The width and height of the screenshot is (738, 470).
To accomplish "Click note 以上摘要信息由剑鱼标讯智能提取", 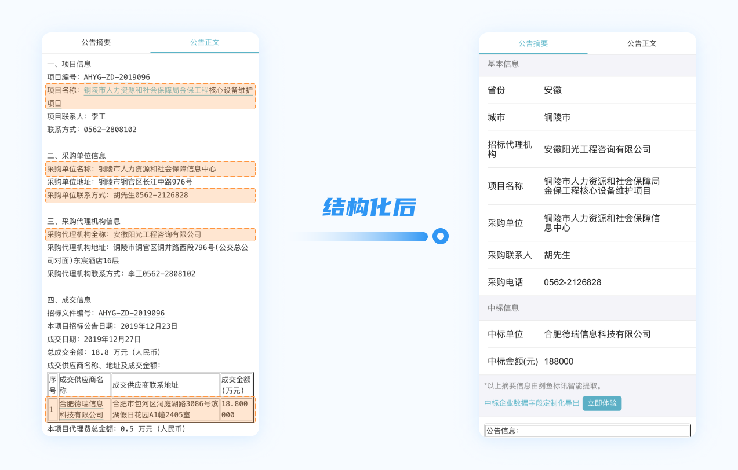I will [x=544, y=385].
